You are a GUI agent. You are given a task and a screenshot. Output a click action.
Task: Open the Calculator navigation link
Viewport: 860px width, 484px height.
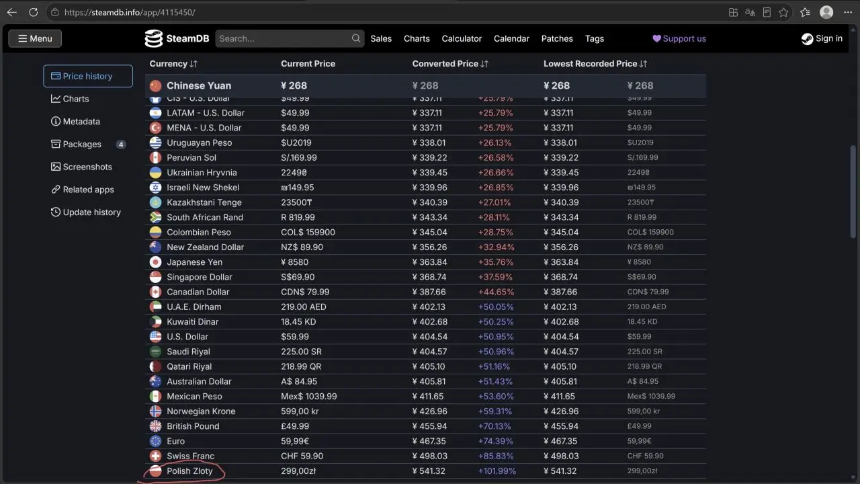coord(462,38)
